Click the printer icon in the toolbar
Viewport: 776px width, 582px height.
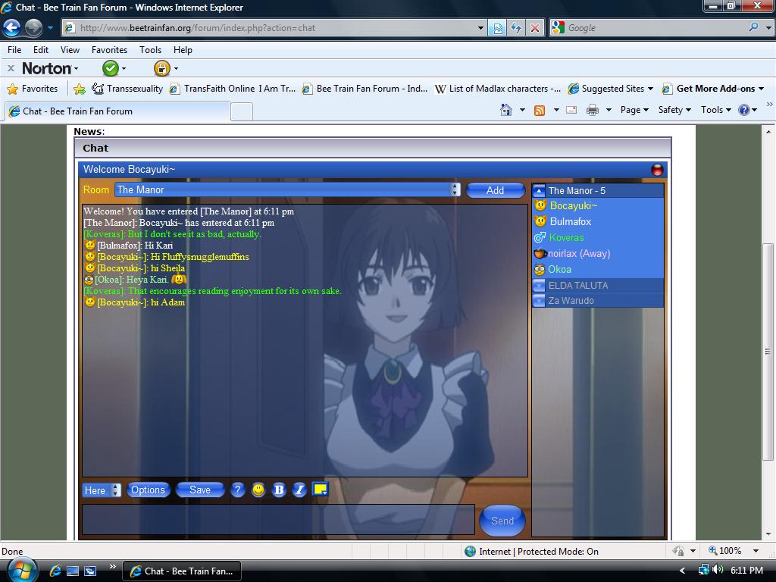[593, 110]
